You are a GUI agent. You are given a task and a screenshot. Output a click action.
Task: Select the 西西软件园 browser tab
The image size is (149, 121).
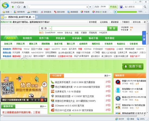pos(20,17)
